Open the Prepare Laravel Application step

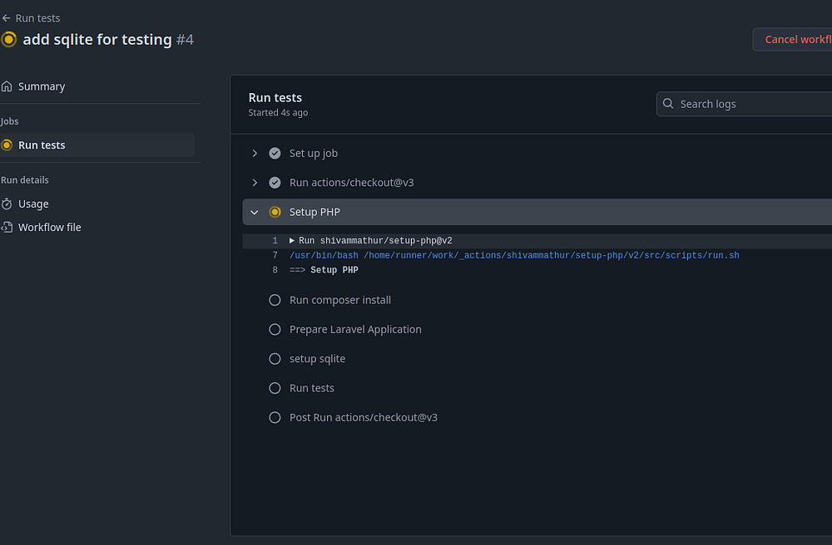tap(355, 330)
